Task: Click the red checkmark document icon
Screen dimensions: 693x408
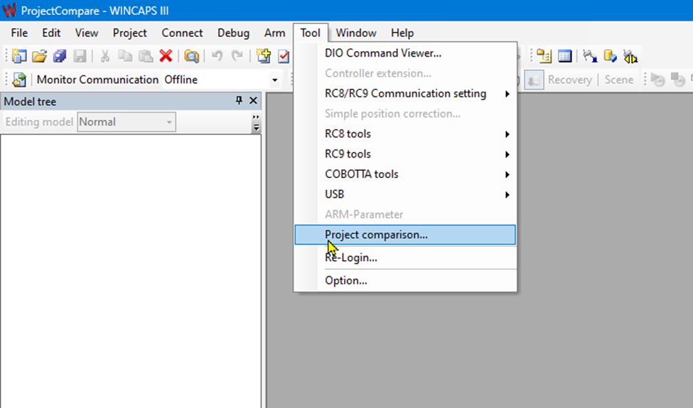Action: point(284,56)
